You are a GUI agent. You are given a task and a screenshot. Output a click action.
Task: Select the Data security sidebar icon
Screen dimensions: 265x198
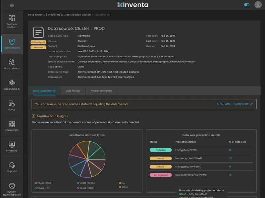12,43
